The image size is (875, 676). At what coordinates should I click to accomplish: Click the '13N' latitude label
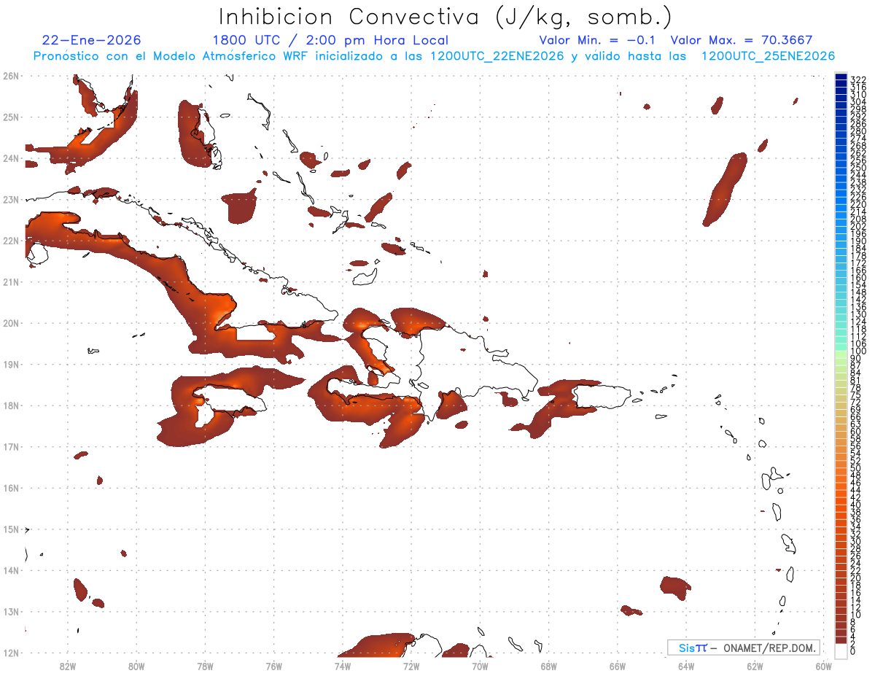pos(11,611)
